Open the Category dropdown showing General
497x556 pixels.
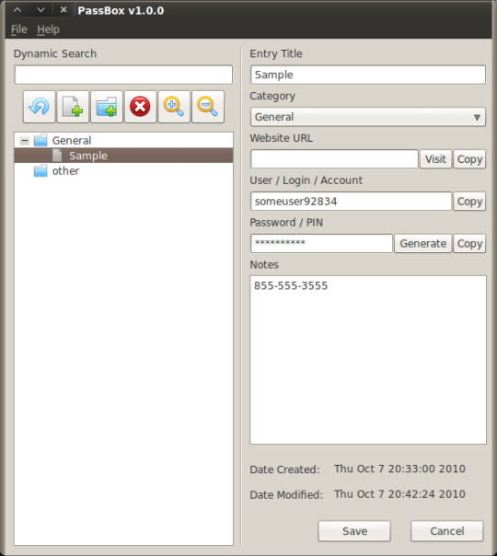(x=367, y=117)
